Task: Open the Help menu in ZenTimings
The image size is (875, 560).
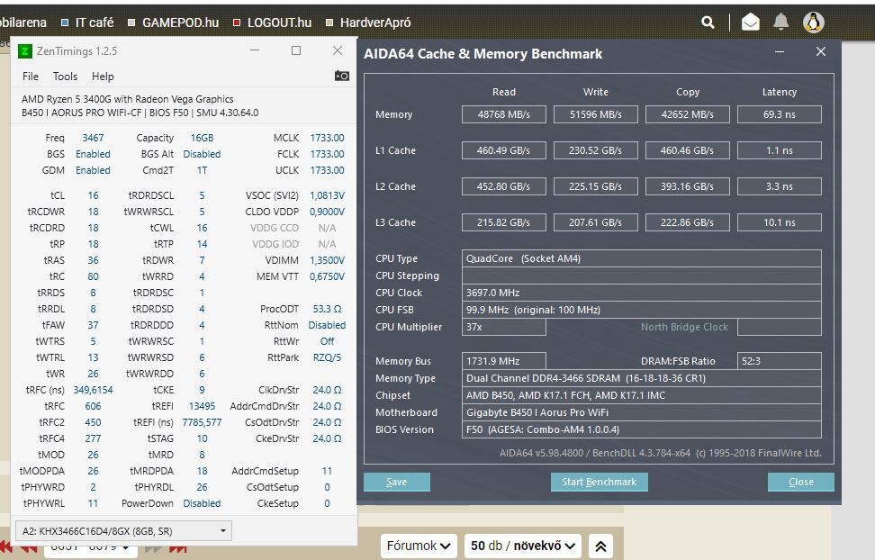Action: click(103, 77)
